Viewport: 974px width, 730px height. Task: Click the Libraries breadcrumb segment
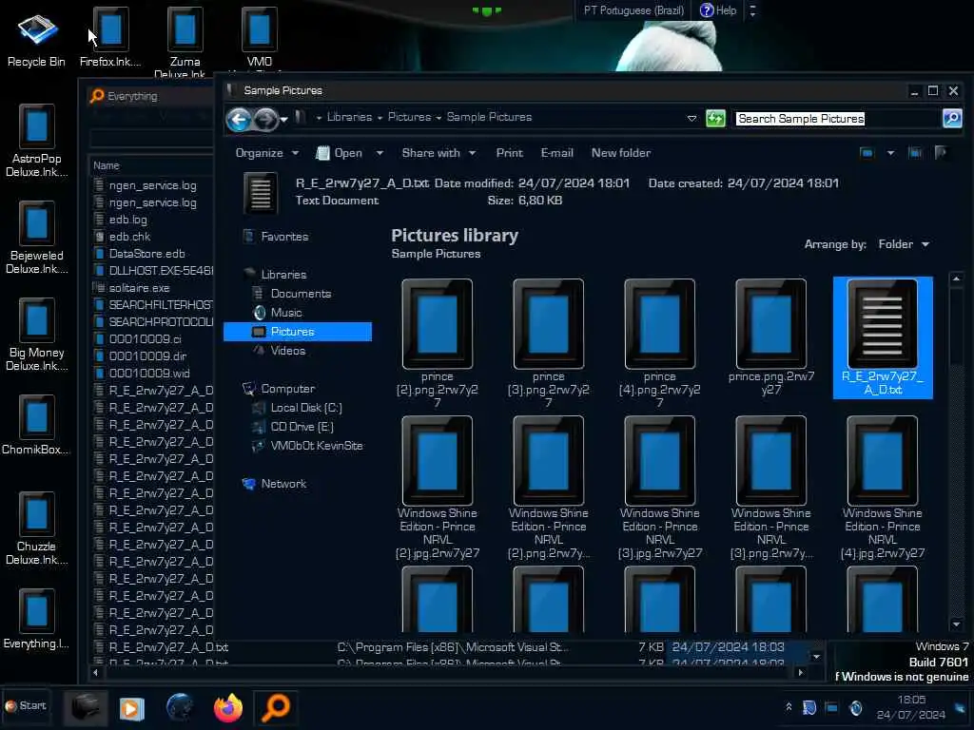[x=349, y=117]
